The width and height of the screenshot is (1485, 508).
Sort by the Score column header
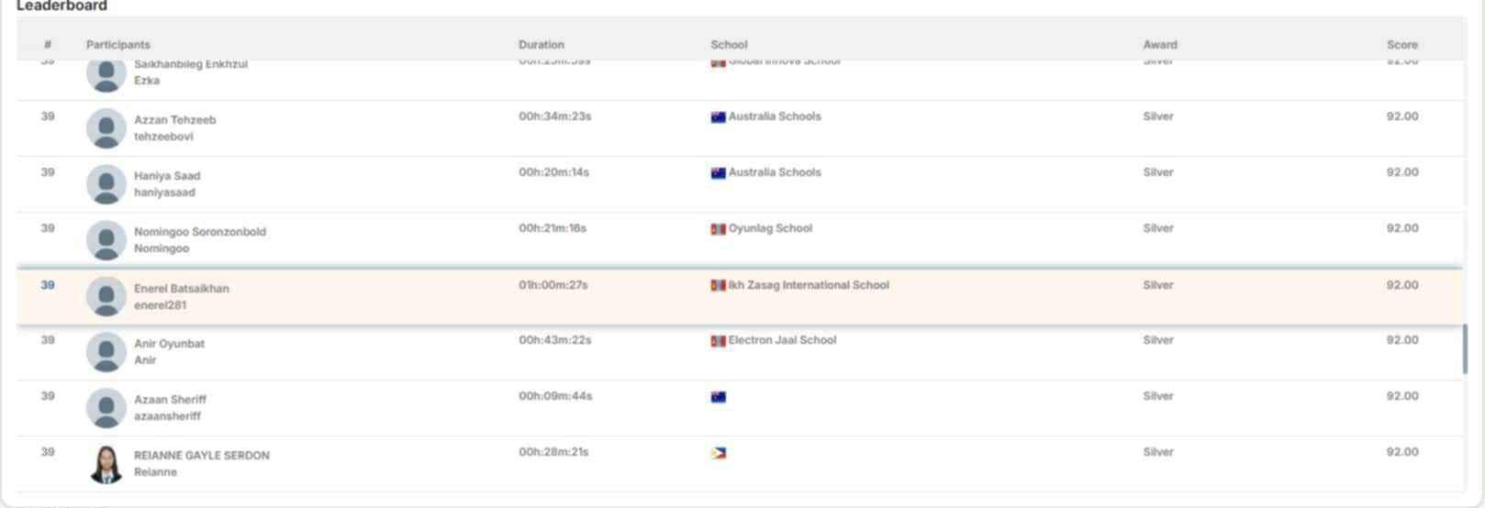click(1401, 45)
